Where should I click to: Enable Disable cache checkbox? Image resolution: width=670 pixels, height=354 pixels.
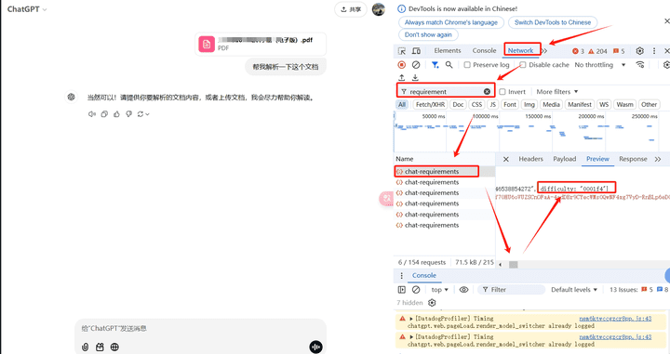click(x=523, y=65)
